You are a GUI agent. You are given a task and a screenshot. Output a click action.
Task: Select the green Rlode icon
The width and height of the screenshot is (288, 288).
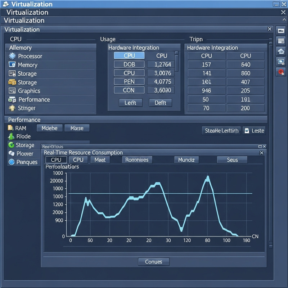tap(11, 136)
